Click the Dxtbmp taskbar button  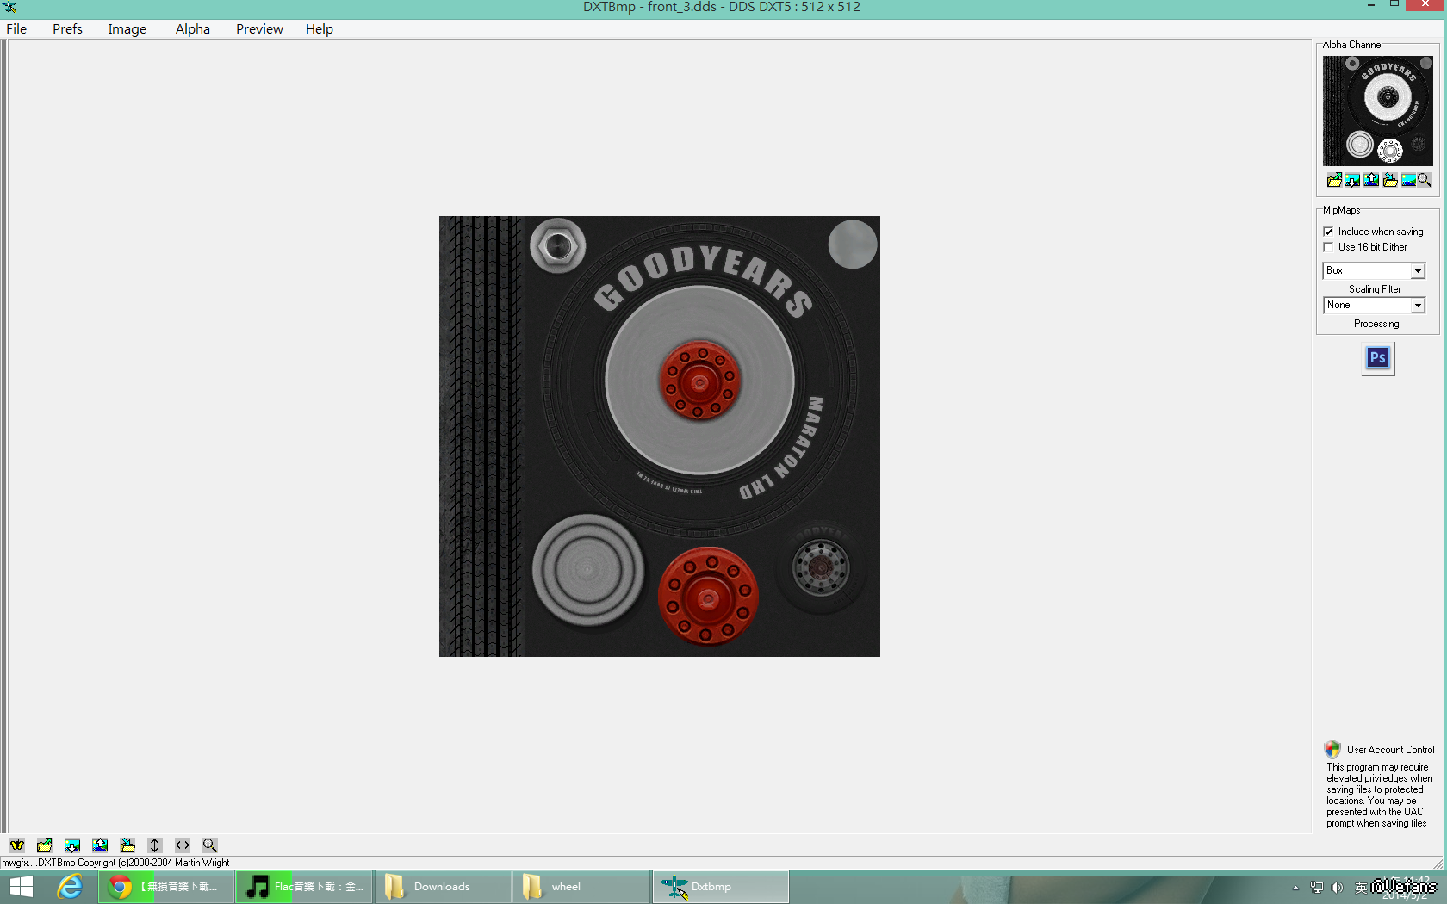click(721, 887)
